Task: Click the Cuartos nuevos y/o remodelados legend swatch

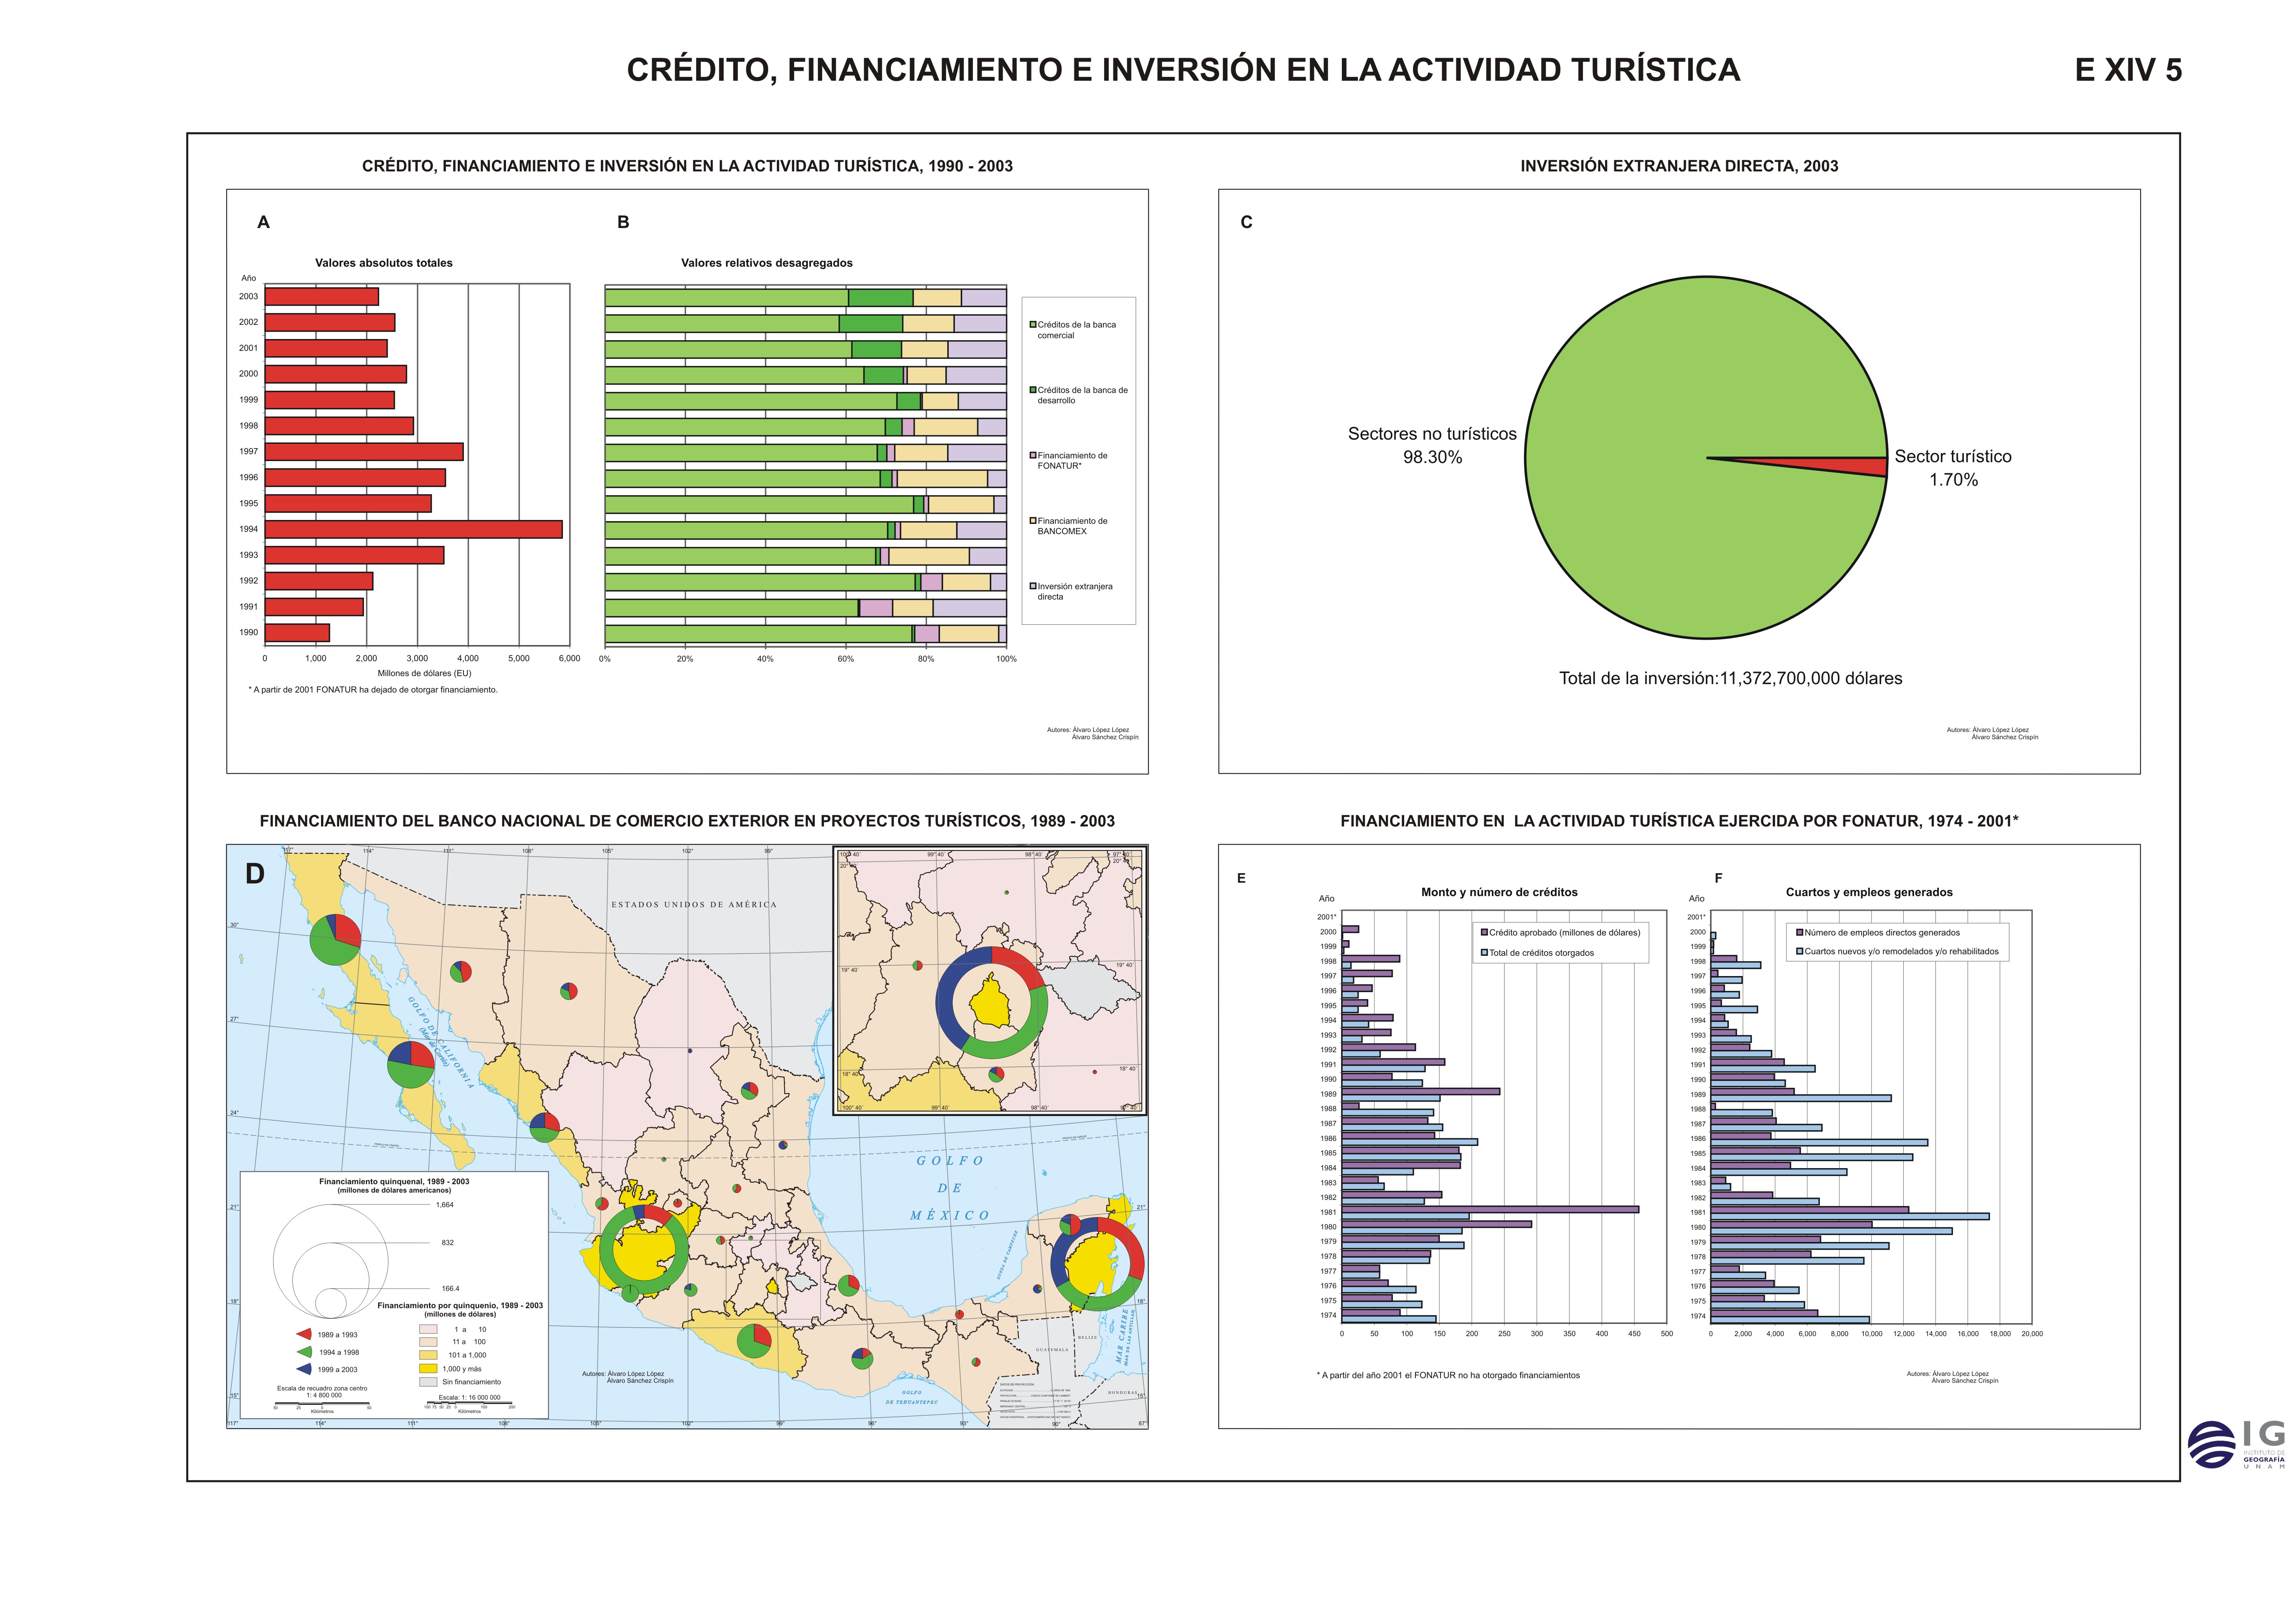Action: coord(1800,951)
